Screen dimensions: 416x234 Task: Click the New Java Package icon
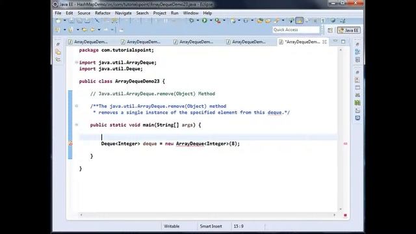pyautogui.click(x=233, y=20)
